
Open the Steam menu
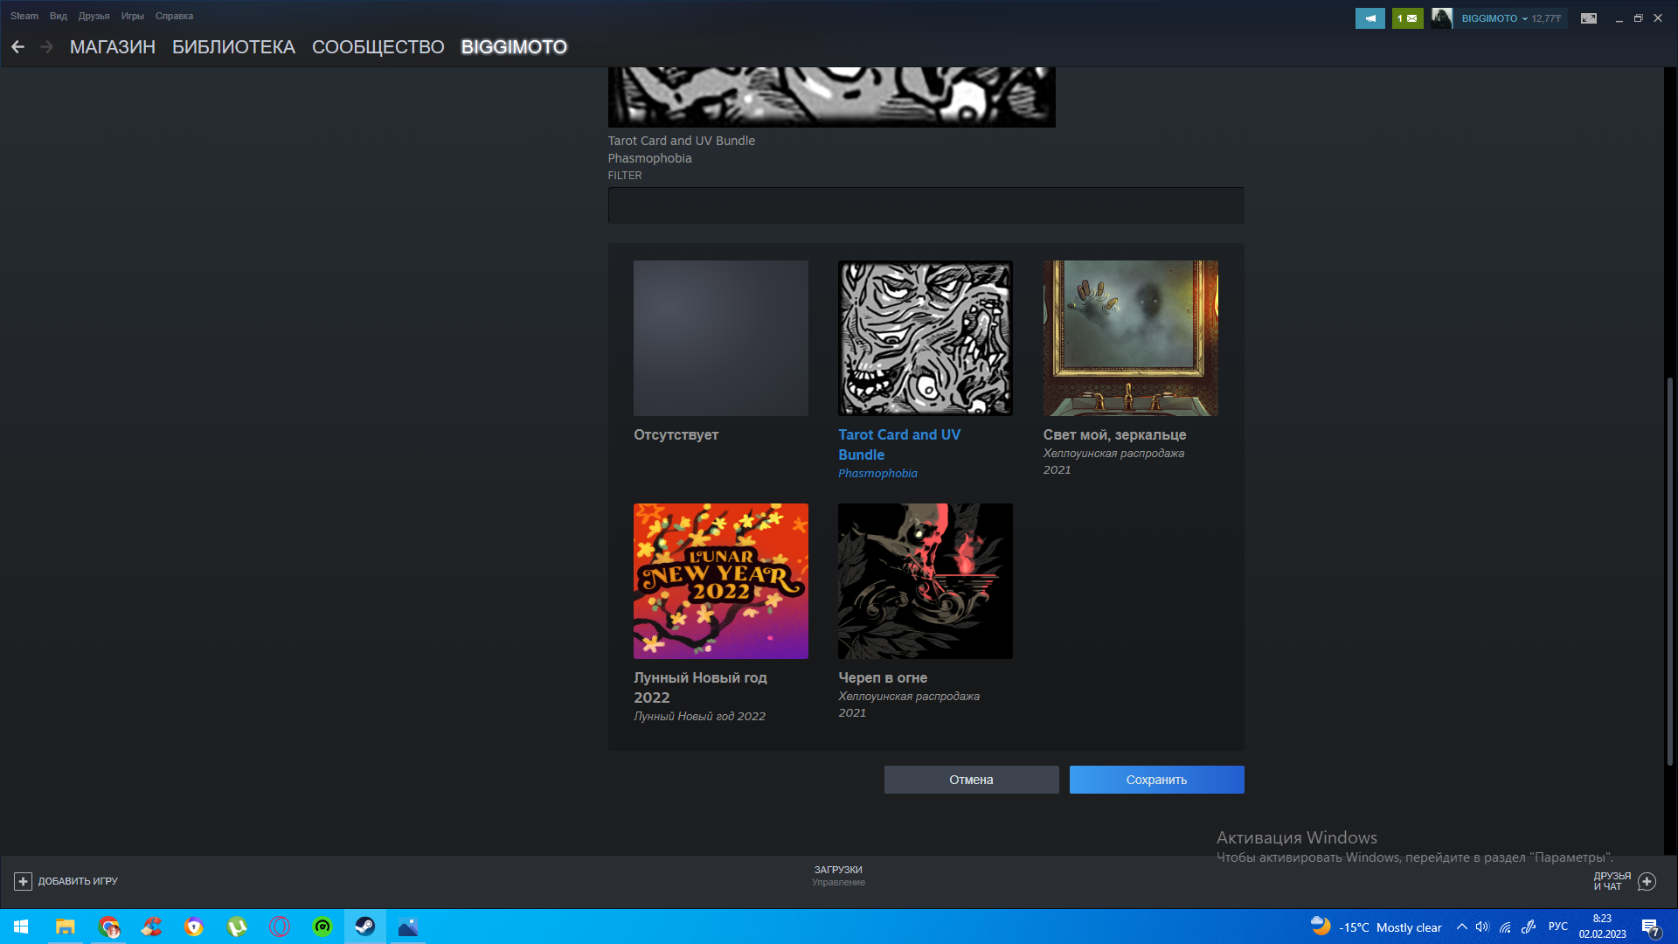pyautogui.click(x=24, y=16)
